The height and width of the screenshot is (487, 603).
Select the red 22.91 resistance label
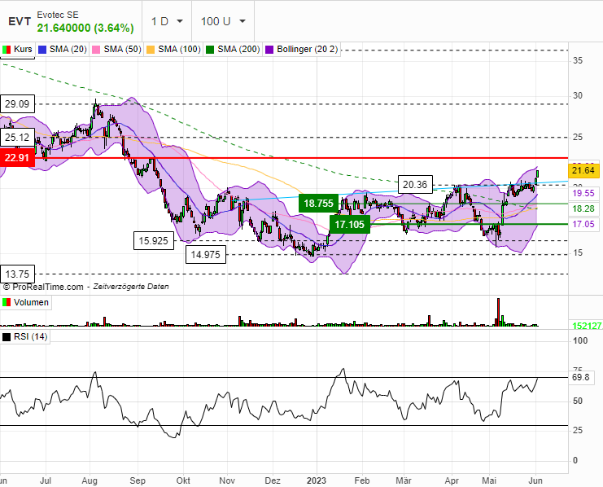tap(17, 158)
